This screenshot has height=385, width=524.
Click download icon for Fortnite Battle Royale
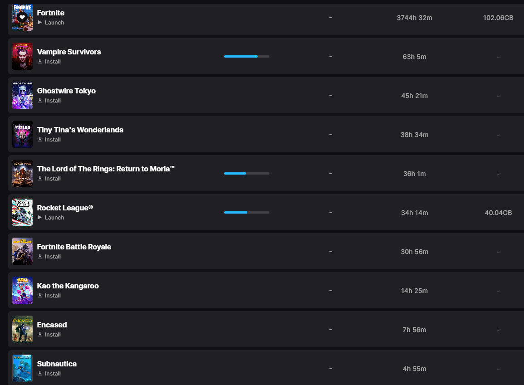click(40, 256)
